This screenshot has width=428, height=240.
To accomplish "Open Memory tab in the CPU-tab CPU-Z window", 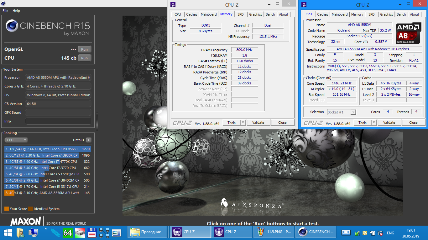I will (x=357, y=14).
